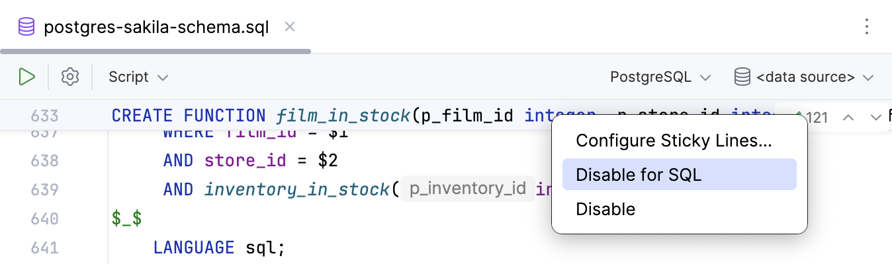
Task: Click Disable in the sticky lines menu
Action: pyautogui.click(x=605, y=209)
